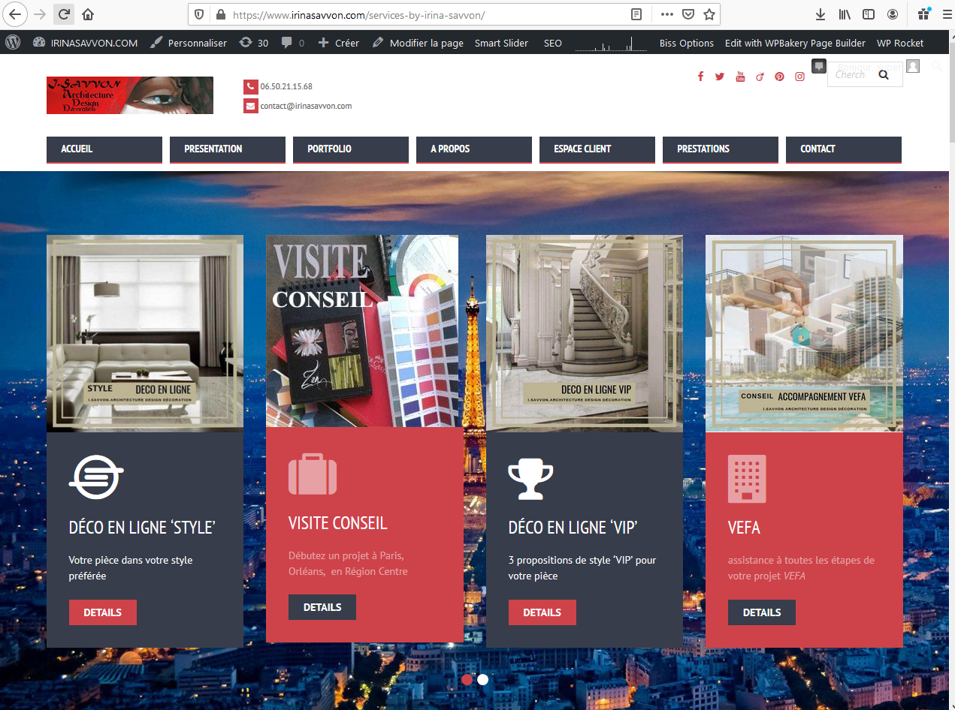
Task: Open the WP Rocket menu
Action: [x=900, y=43]
